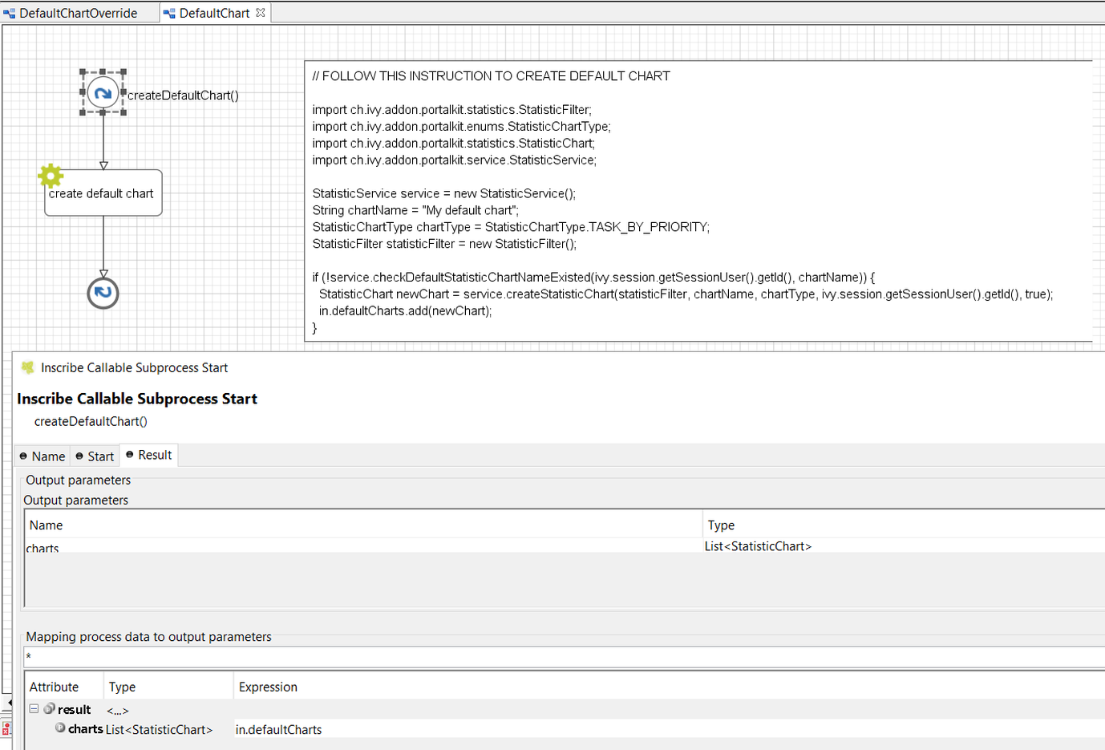
Task: Open the Start tab in inscription
Action: [x=95, y=456]
